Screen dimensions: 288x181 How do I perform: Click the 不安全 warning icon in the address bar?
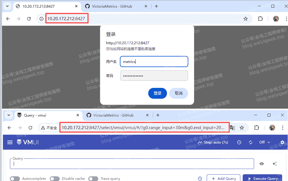tap(43, 128)
